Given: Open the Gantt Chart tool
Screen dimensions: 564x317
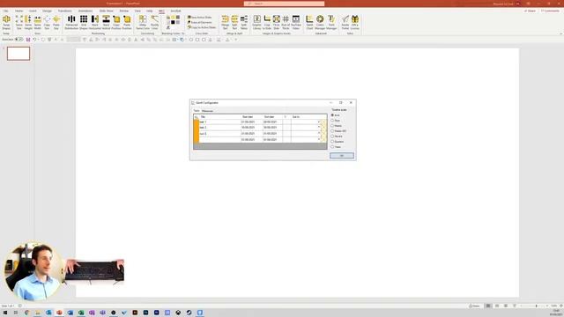Looking at the screenshot, I should coord(309,22).
